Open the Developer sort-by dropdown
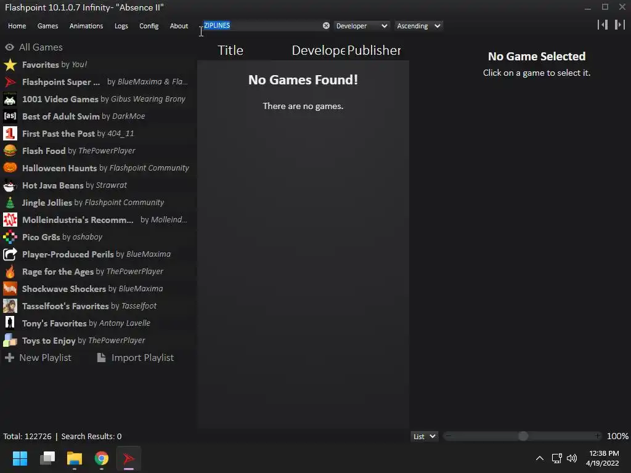631x473 pixels. 361,26
